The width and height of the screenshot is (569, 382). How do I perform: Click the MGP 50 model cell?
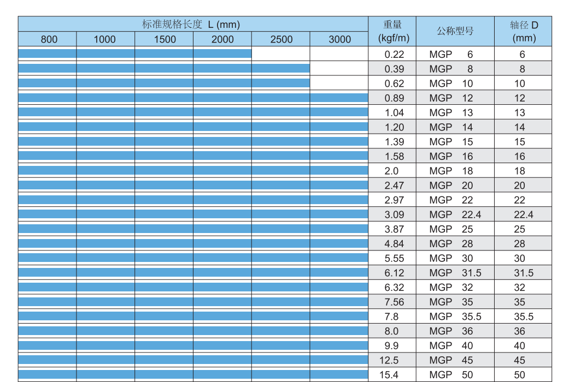tap(455, 375)
